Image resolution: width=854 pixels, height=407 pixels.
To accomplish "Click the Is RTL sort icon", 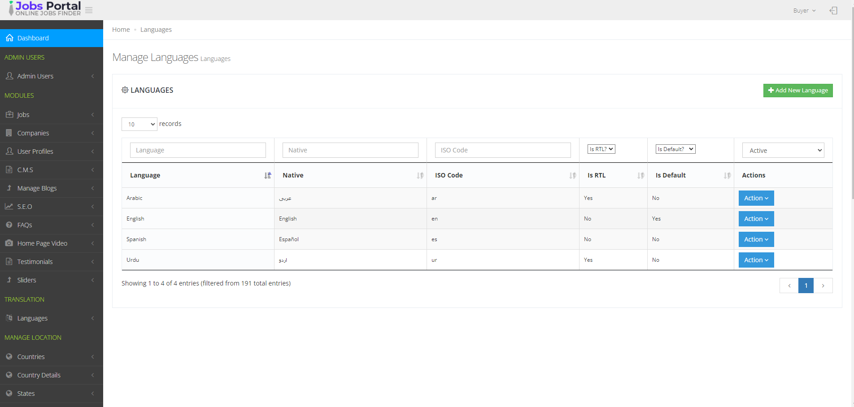I will pos(640,176).
